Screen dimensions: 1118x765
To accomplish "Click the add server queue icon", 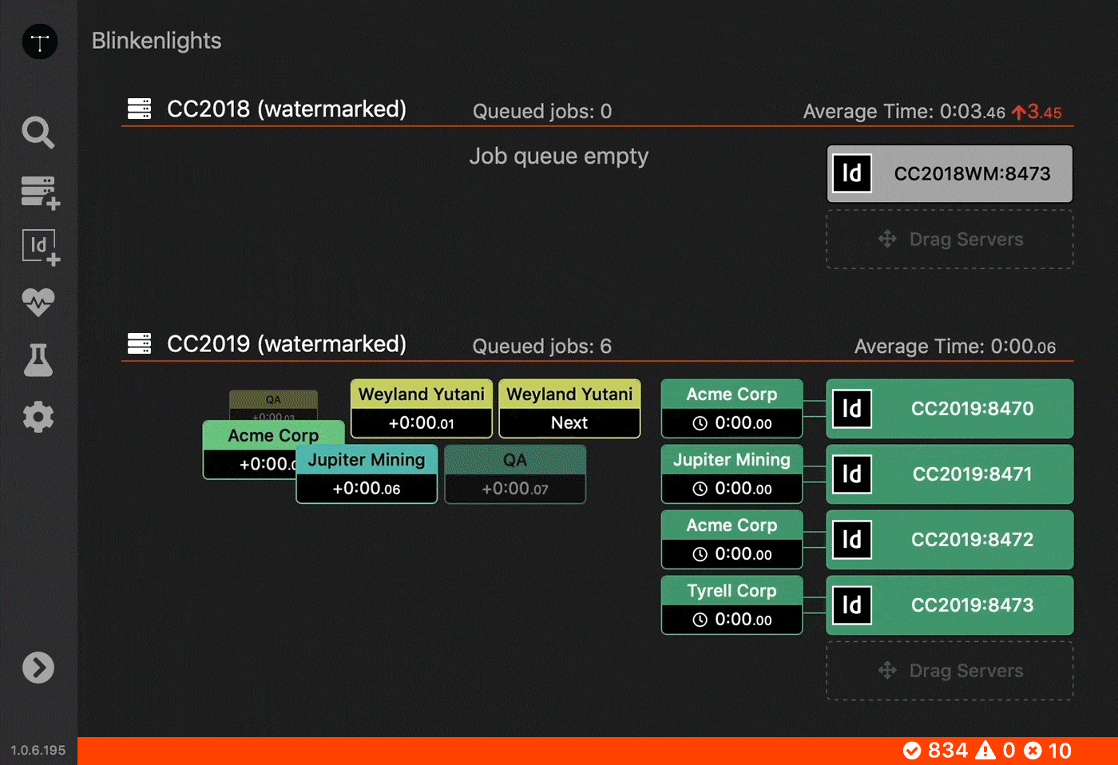I will tap(40, 193).
